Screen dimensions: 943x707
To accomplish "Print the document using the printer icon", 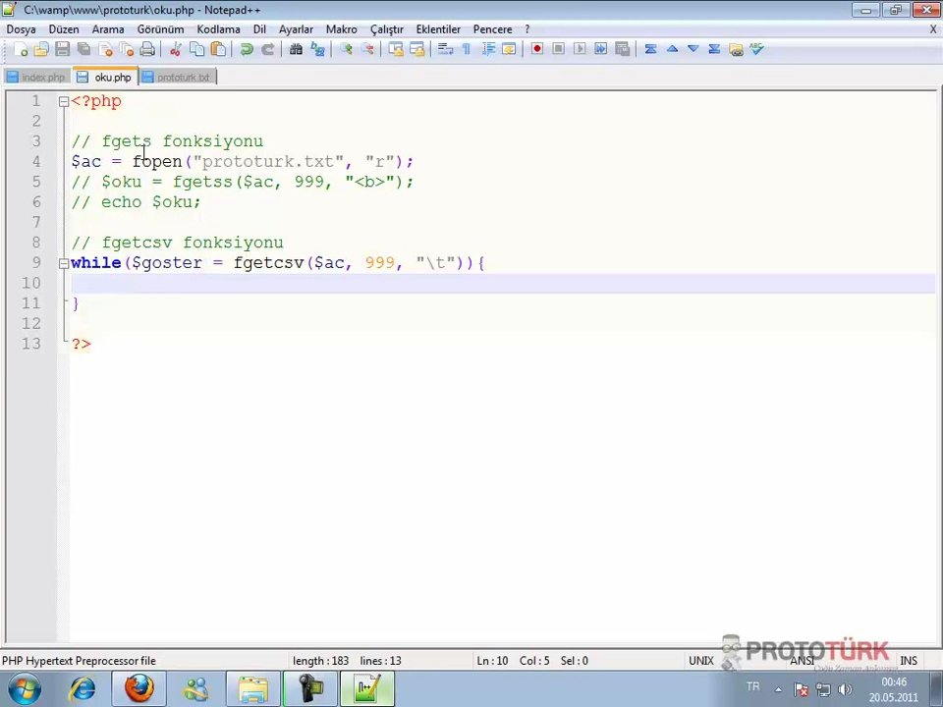I will pos(147,50).
